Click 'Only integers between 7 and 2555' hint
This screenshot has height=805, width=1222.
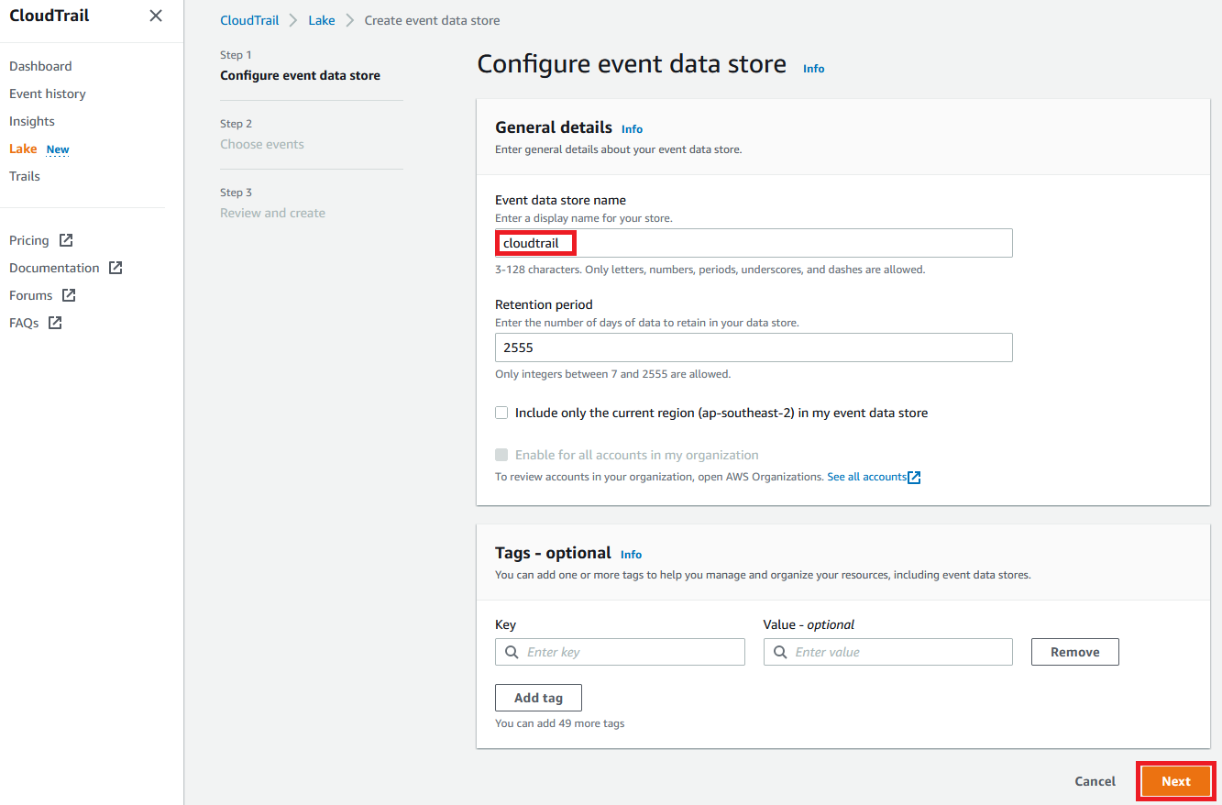coord(613,374)
